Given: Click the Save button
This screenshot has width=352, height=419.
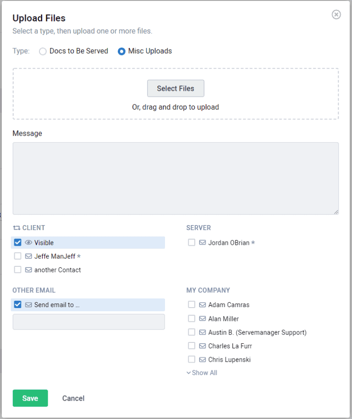Looking at the screenshot, I should (30, 398).
